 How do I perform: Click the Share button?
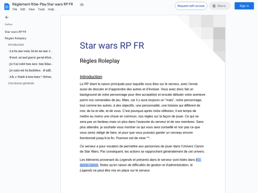pos(220,6)
